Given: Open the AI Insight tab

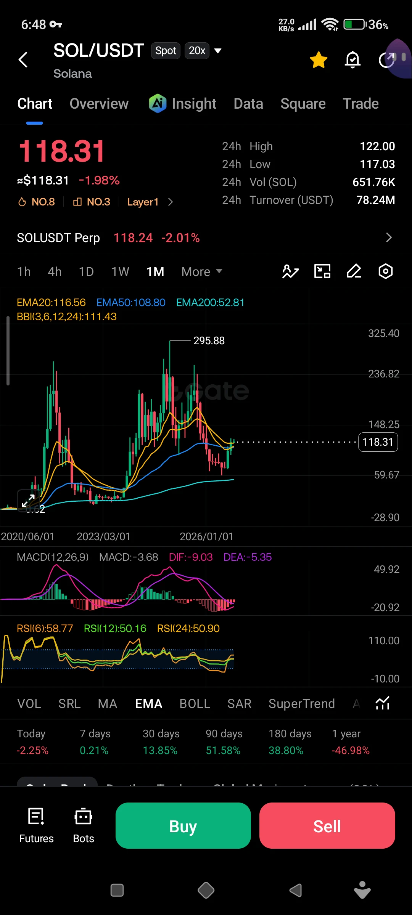Looking at the screenshot, I should pyautogui.click(x=182, y=104).
